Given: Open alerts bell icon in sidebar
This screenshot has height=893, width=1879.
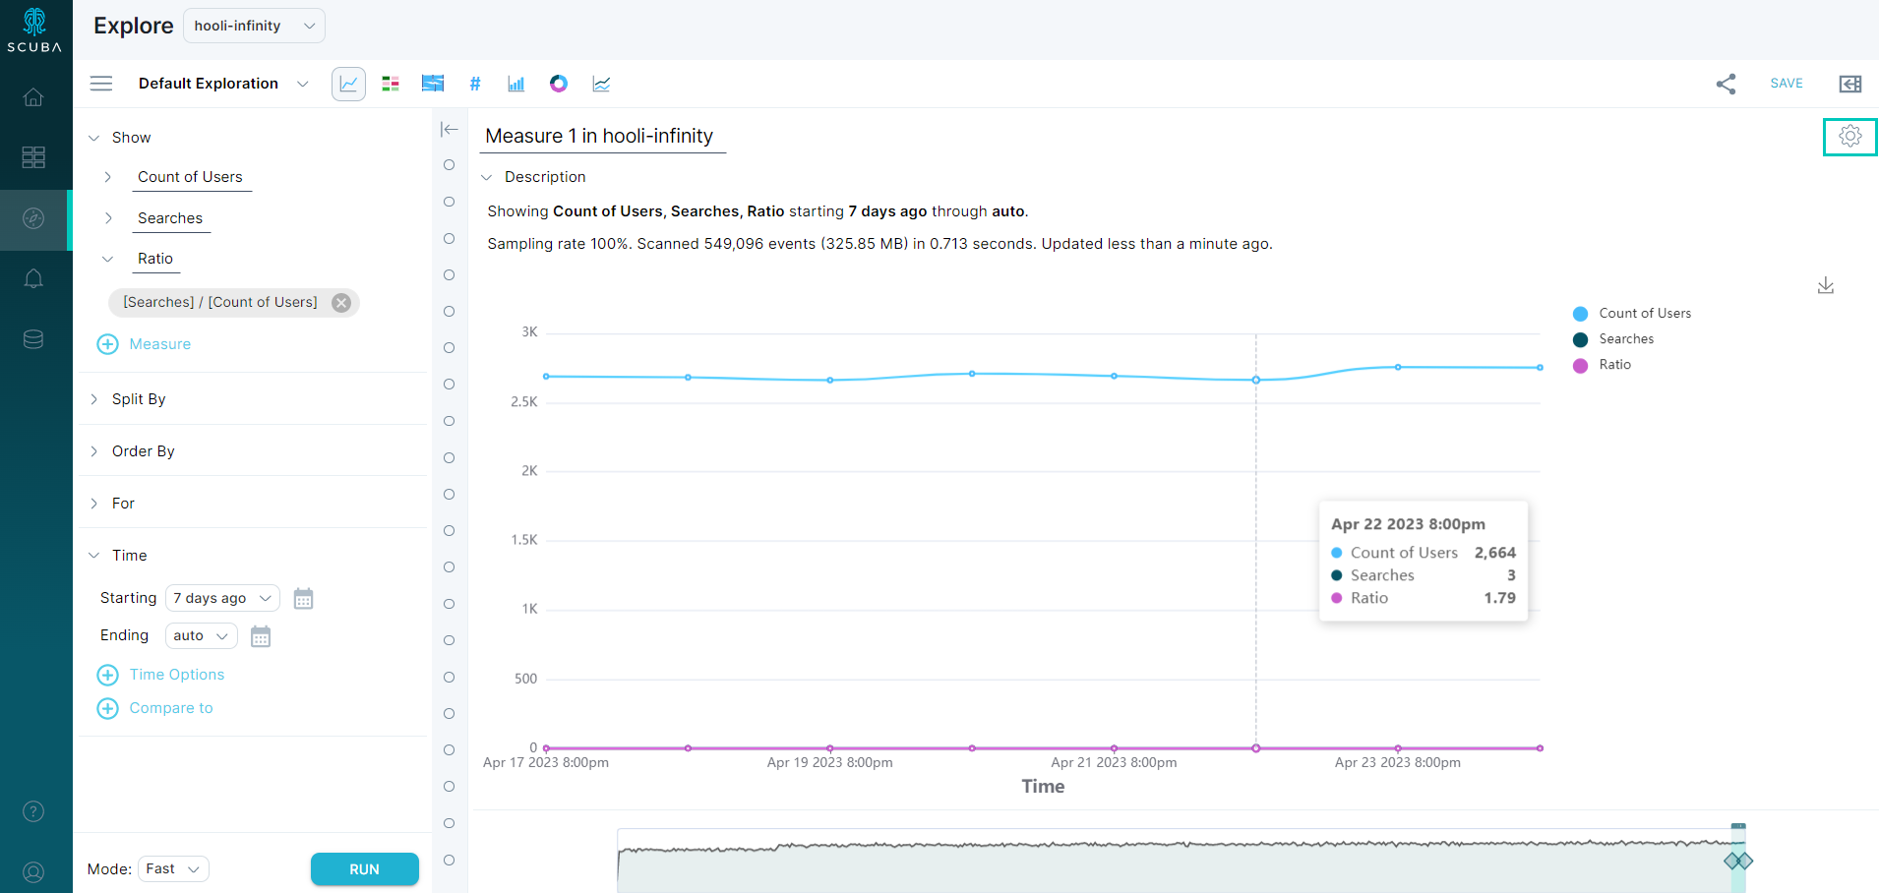Looking at the screenshot, I should click(33, 279).
